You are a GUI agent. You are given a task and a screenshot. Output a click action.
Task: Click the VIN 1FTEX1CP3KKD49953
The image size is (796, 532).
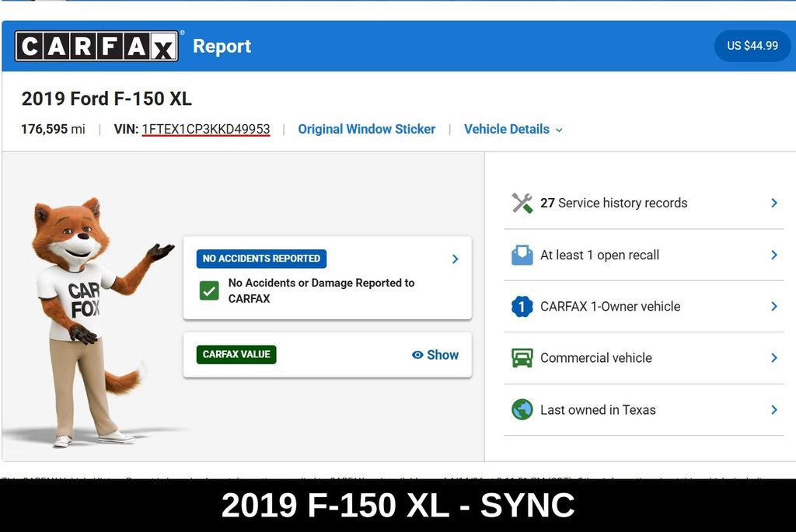(205, 130)
